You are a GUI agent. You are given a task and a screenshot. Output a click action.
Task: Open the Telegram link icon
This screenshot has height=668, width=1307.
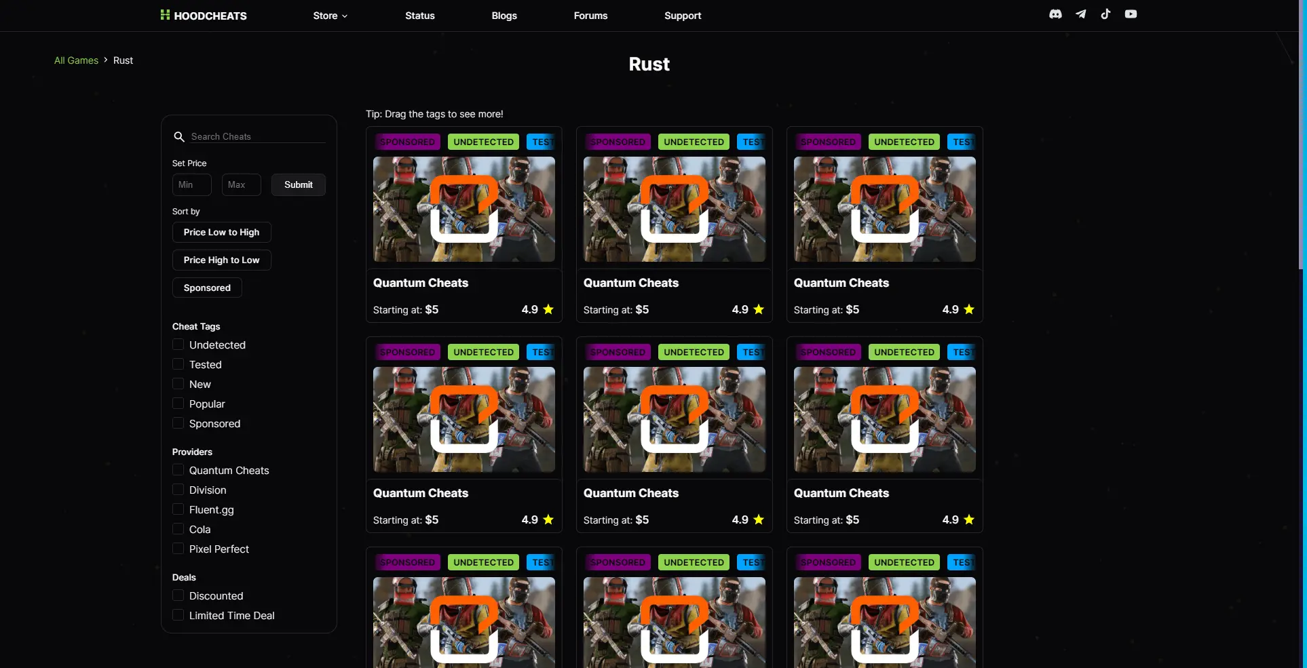click(1080, 14)
